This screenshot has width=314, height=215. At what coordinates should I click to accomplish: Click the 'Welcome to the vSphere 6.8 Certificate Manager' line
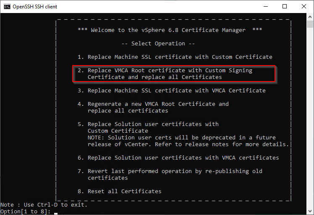click(x=170, y=30)
